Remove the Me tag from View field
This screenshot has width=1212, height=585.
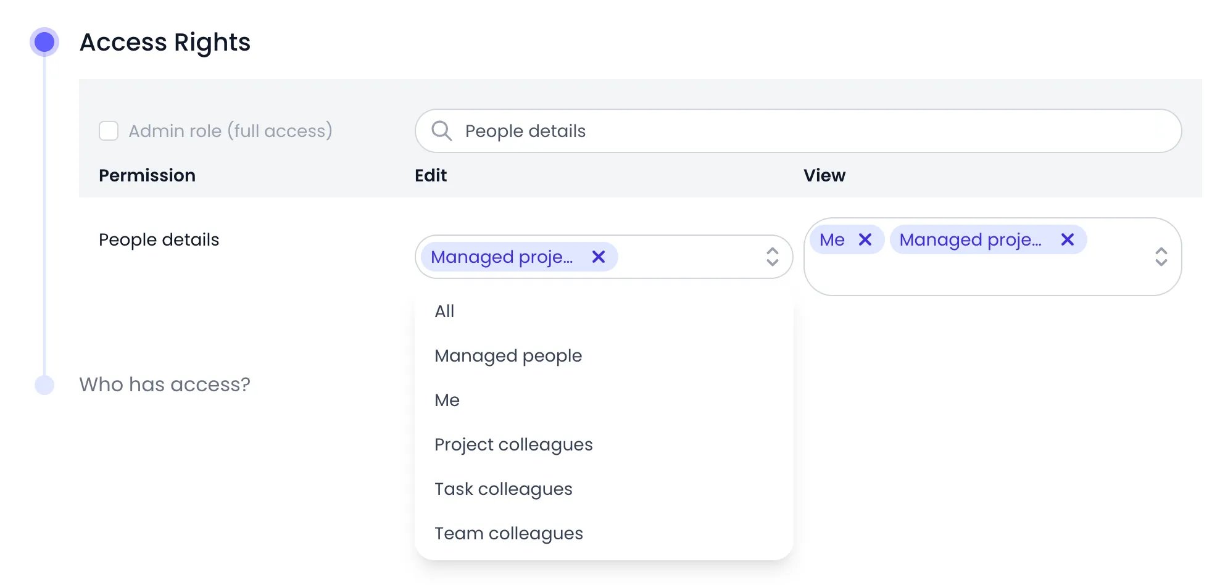[865, 239]
